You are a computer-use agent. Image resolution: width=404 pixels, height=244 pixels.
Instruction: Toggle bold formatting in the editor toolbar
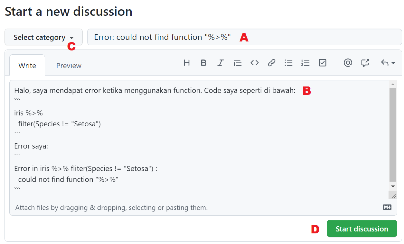203,63
